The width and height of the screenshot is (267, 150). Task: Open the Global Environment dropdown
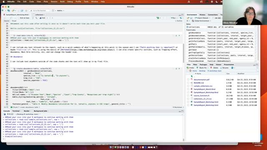click(202, 21)
